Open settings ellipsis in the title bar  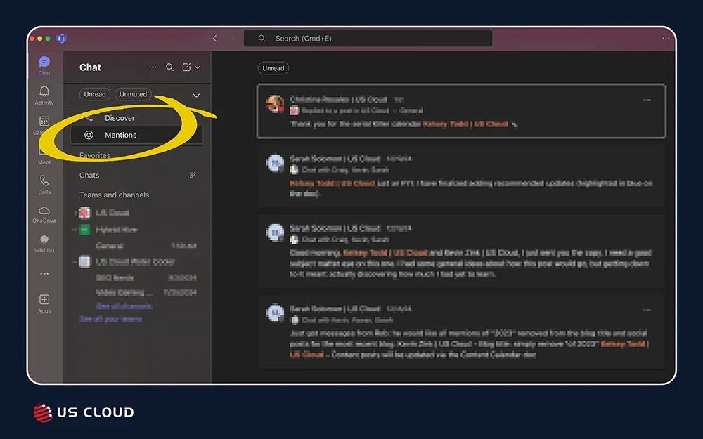(x=666, y=39)
